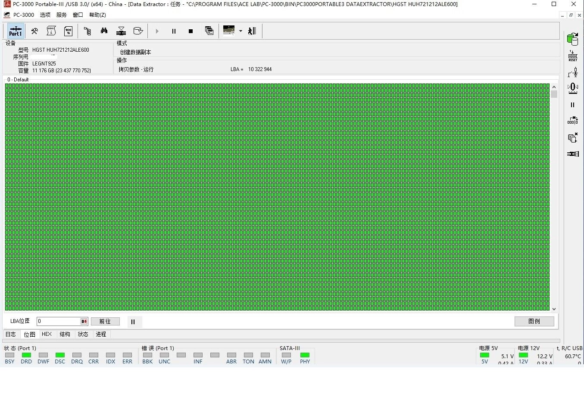Click the W/P indicator

tap(286, 355)
